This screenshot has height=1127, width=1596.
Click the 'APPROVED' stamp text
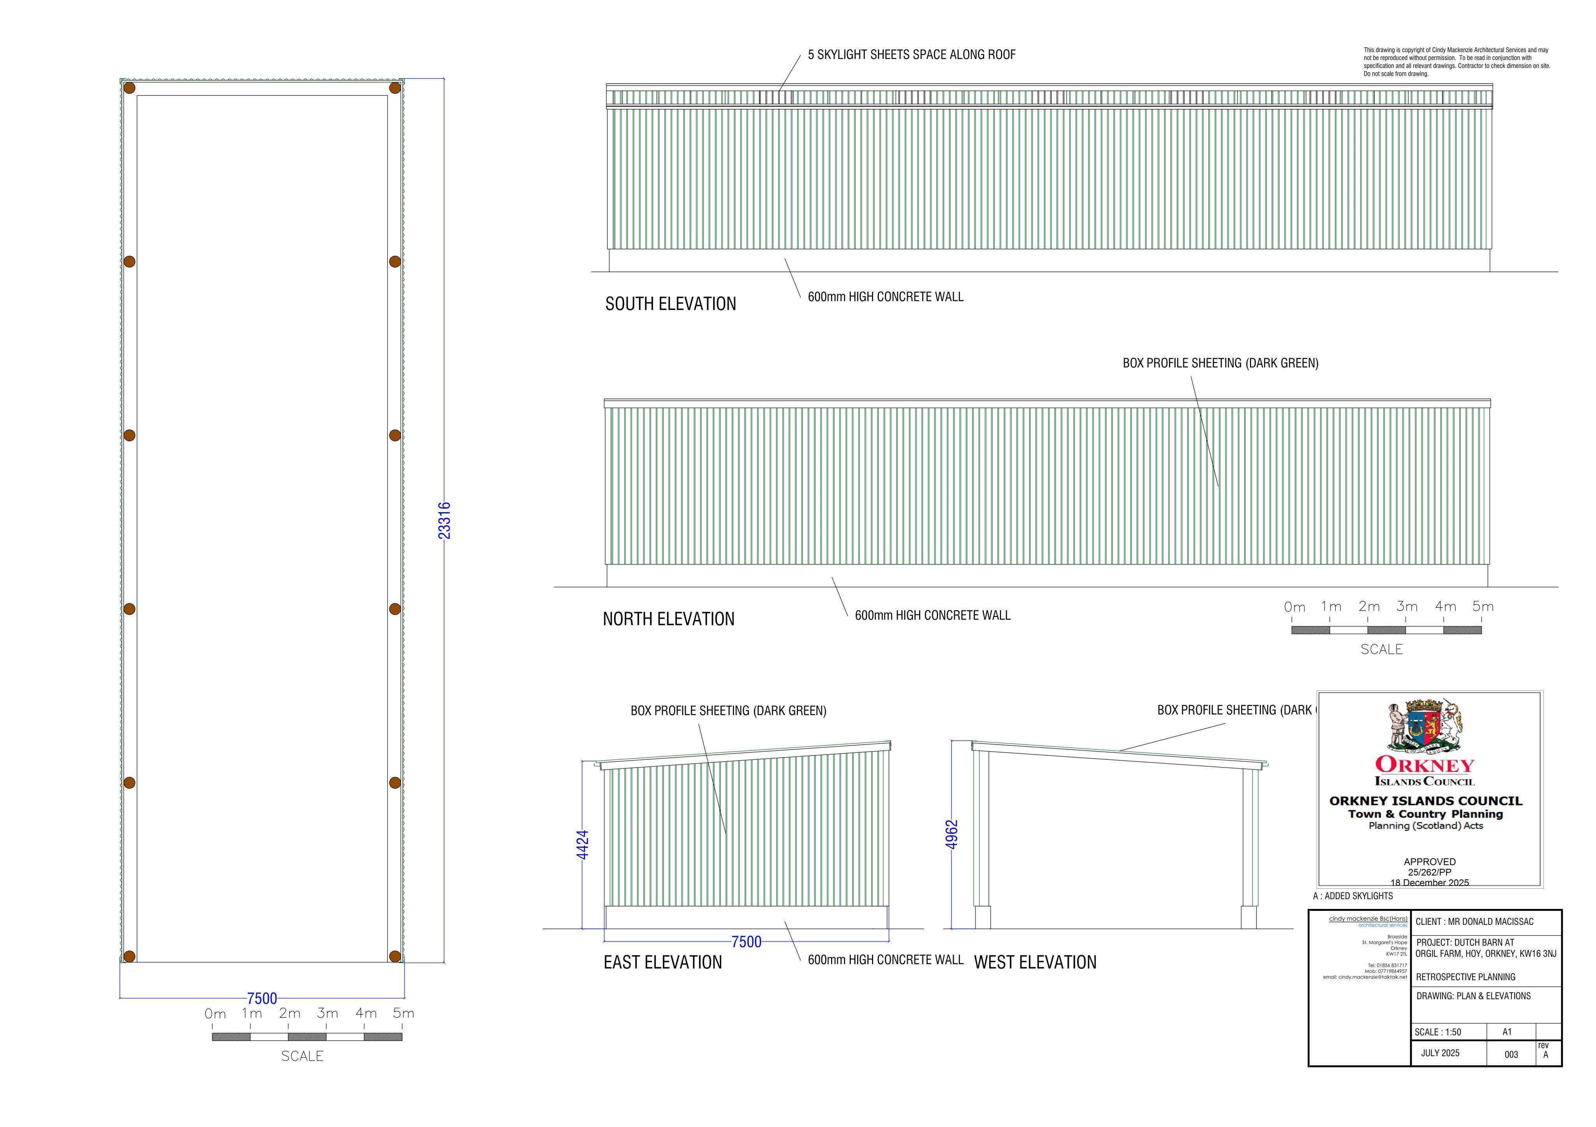(1430, 862)
